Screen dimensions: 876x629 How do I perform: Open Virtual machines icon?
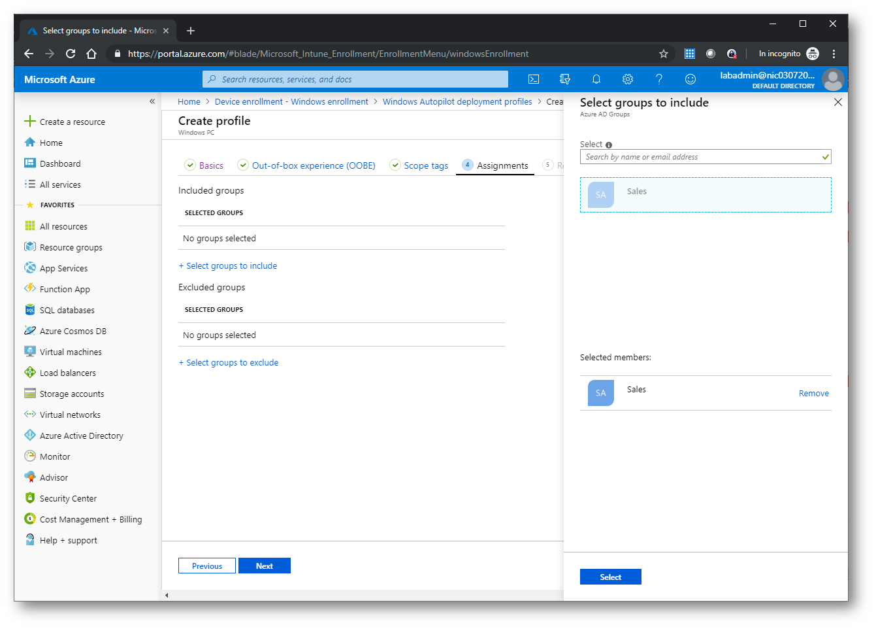click(x=30, y=351)
